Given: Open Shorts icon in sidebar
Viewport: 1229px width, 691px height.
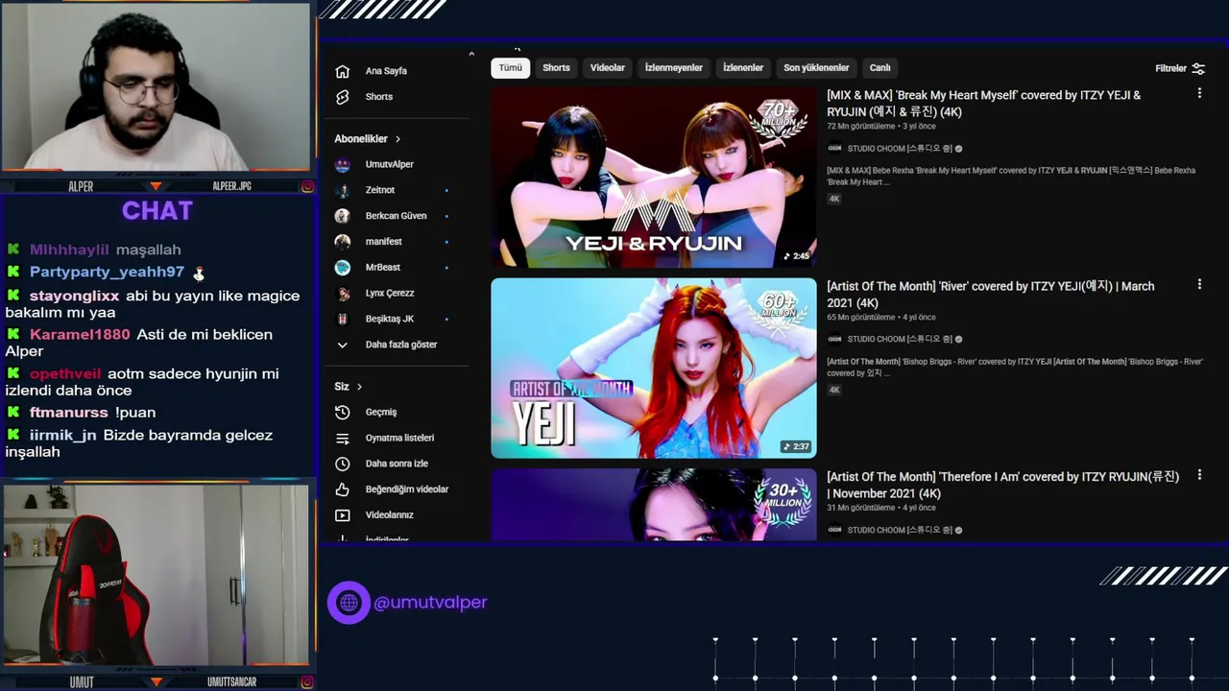Looking at the screenshot, I should [342, 97].
